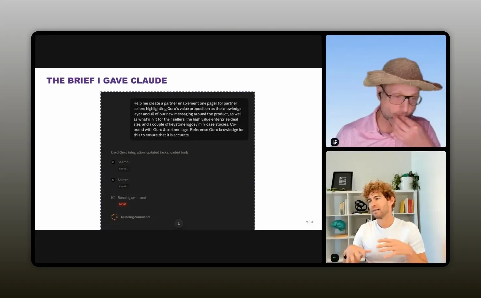Viewport: 481px width, 298px height.
Task: Click the muted microphone icon on top video
Action: [x=334, y=142]
